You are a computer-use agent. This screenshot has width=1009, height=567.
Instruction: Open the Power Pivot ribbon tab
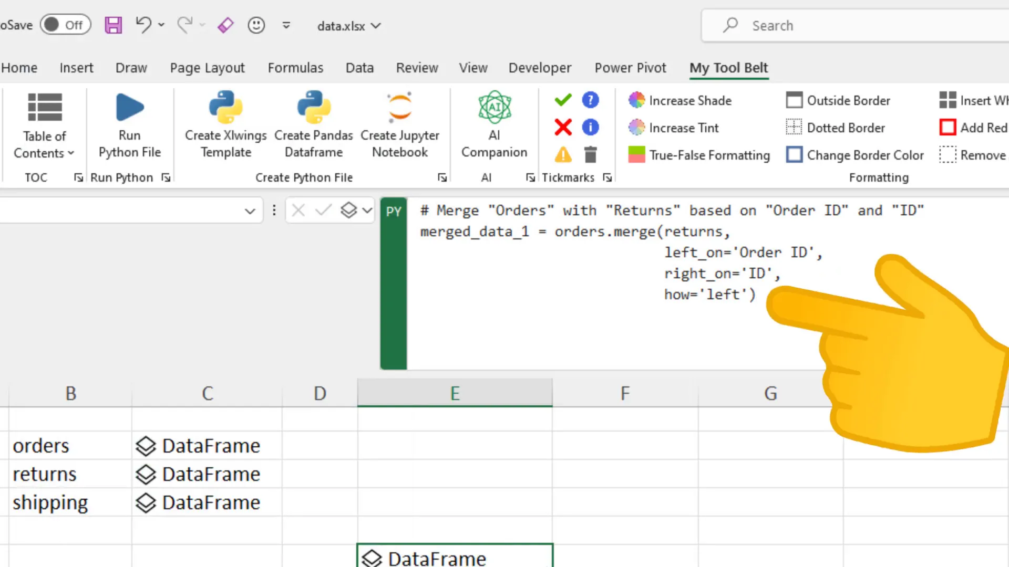[x=630, y=68]
